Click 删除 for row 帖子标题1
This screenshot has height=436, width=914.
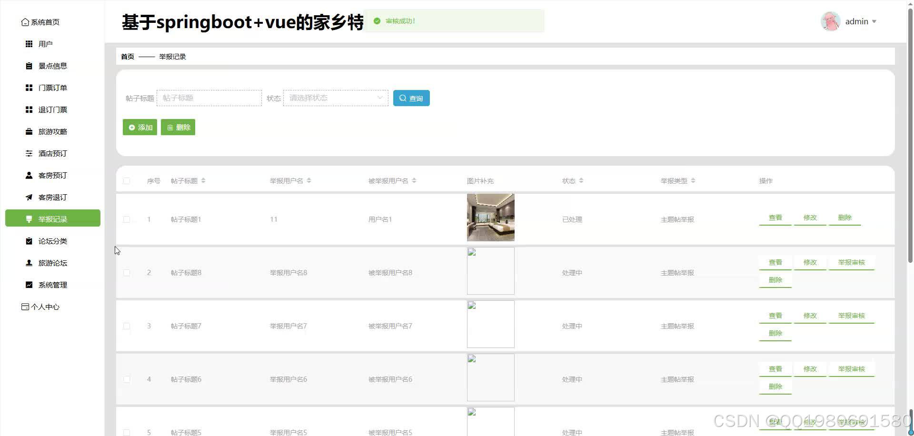coord(845,218)
